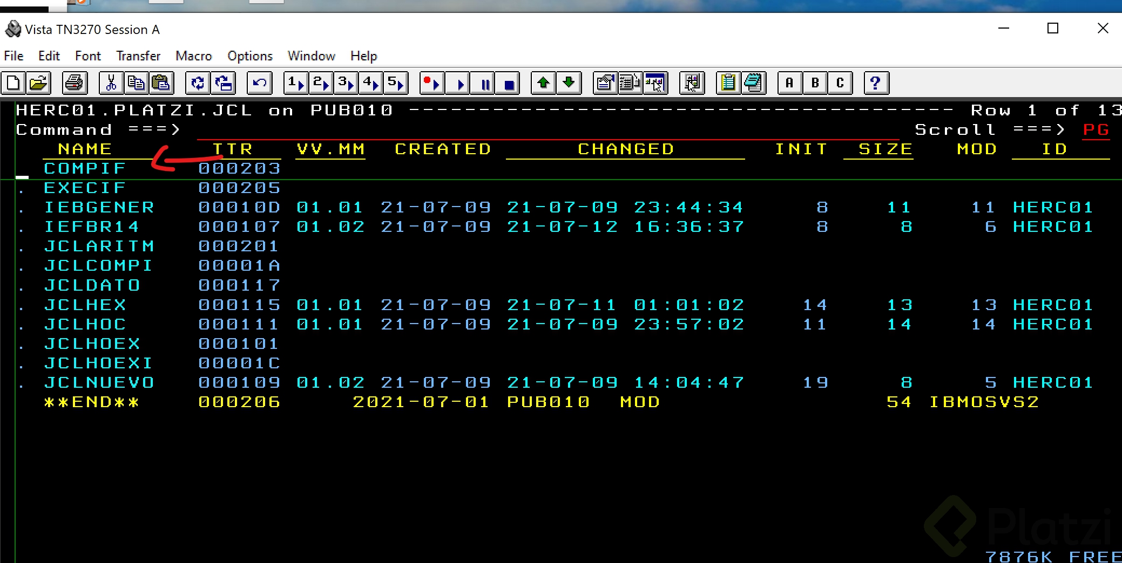
Task: Click the **END** marker row
Action: pyautogui.click(x=92, y=402)
